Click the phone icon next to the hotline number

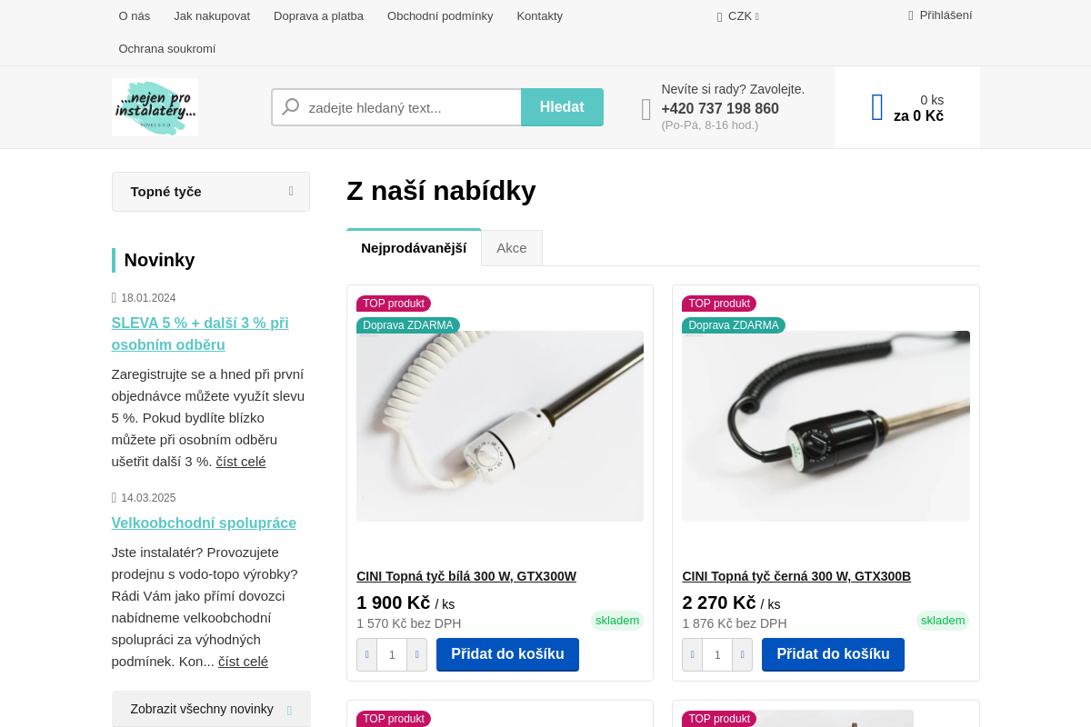click(646, 107)
